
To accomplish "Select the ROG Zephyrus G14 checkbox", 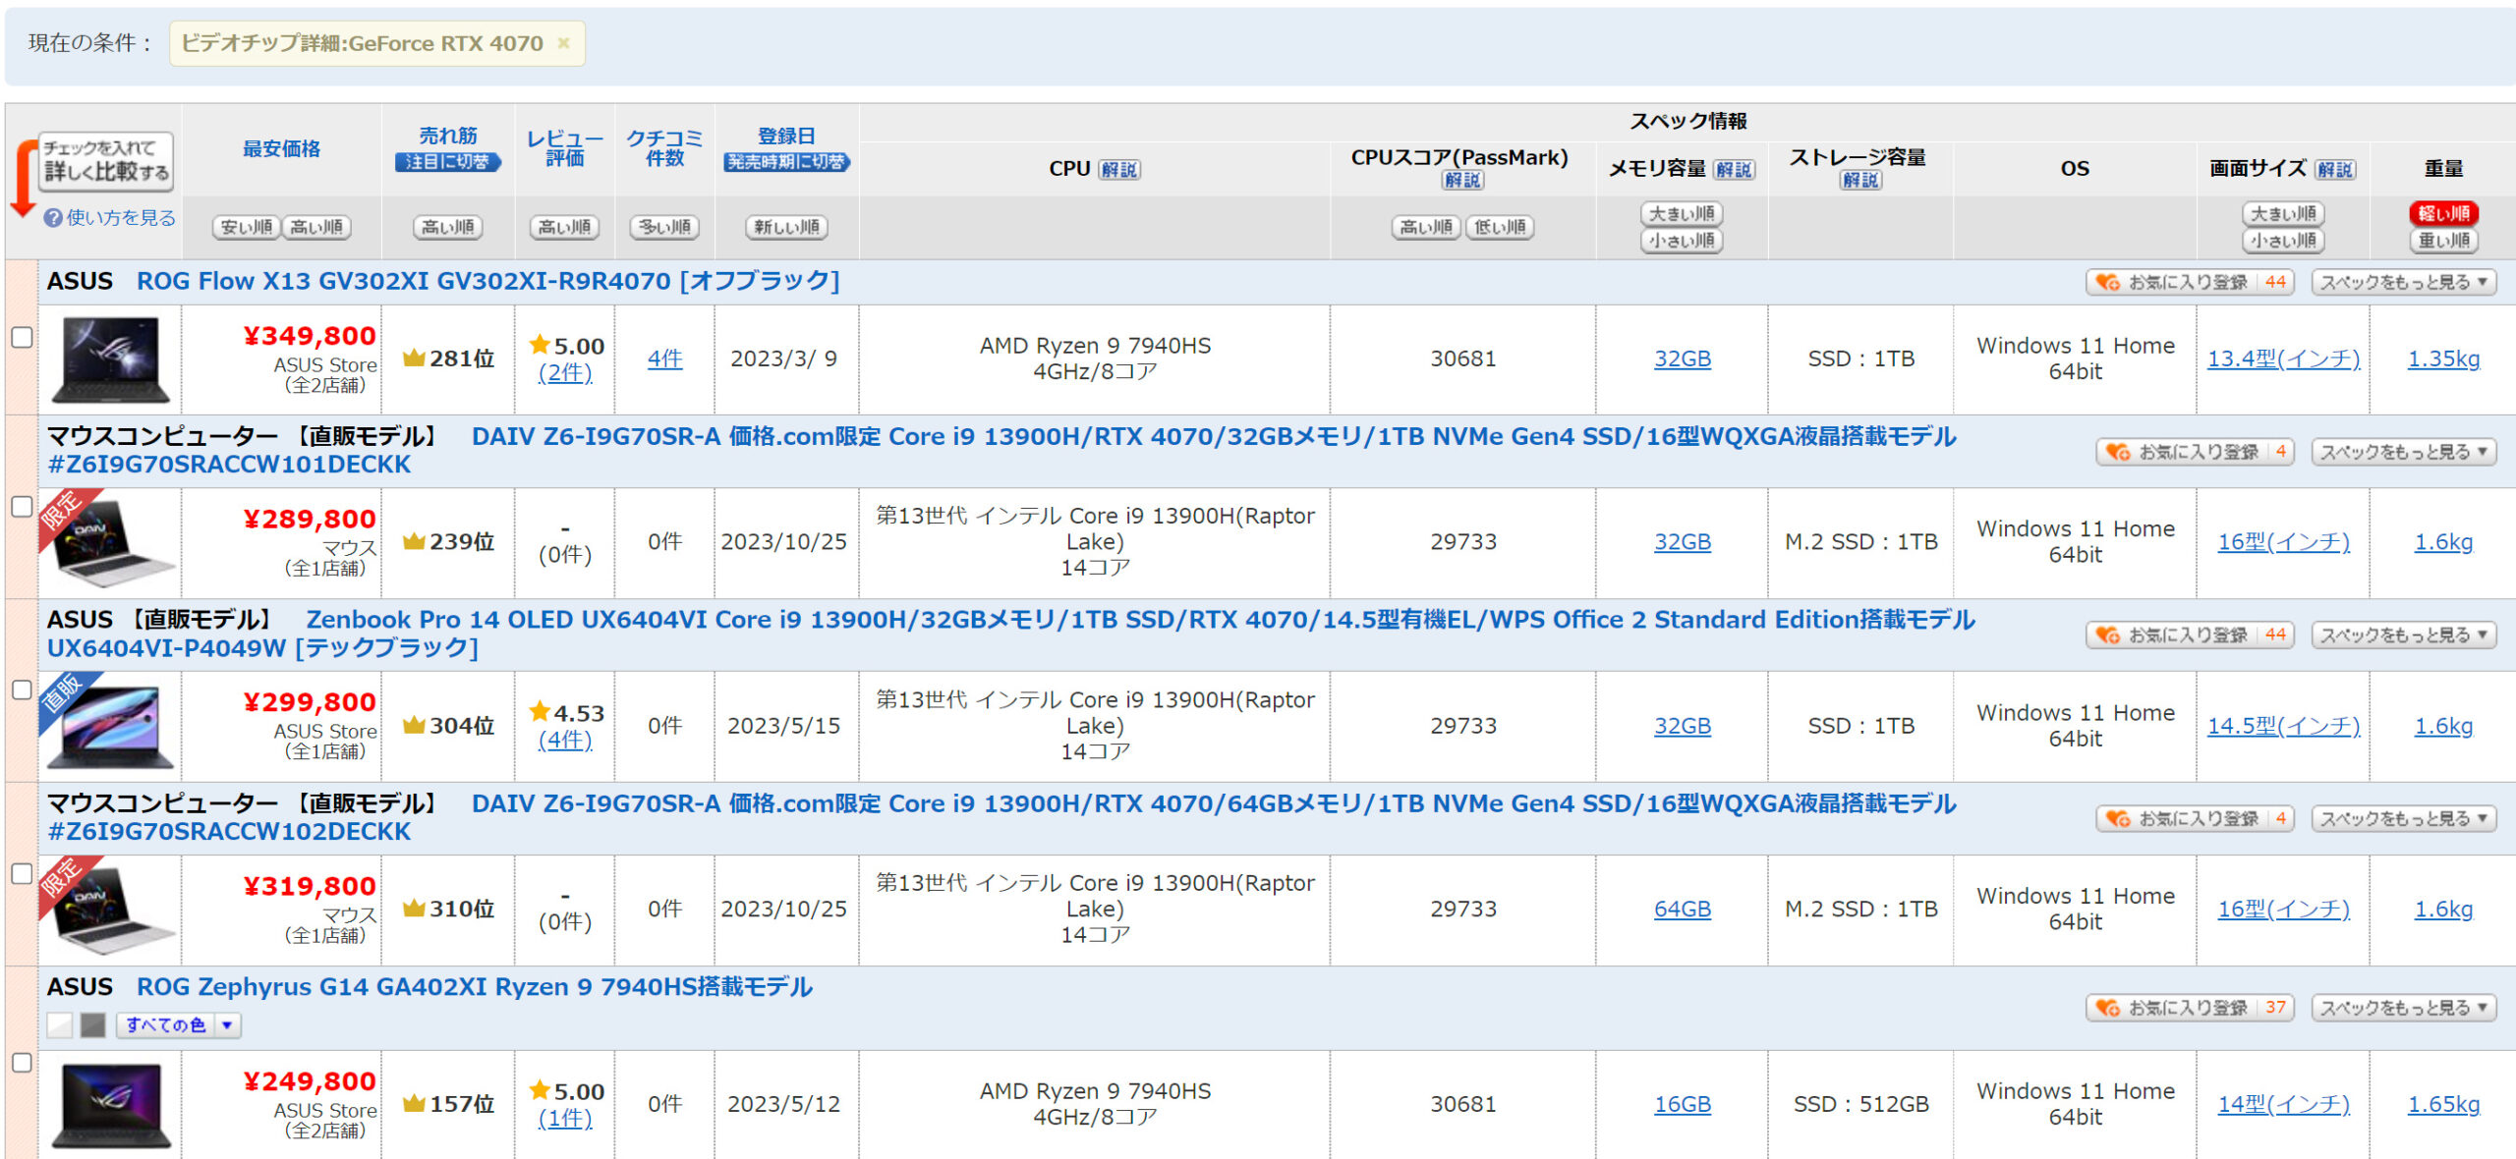I will coord(22,1063).
